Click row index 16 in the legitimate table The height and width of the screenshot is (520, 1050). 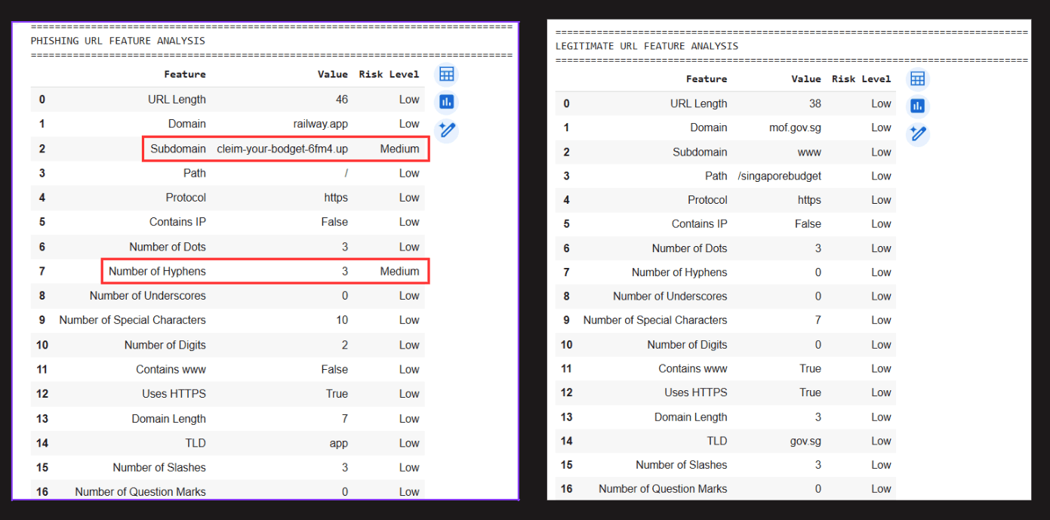click(x=567, y=489)
